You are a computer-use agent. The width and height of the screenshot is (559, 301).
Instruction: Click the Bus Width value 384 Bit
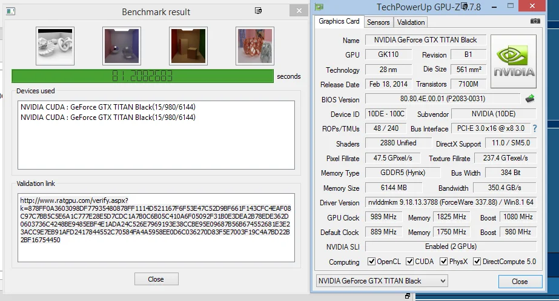[x=511, y=173]
